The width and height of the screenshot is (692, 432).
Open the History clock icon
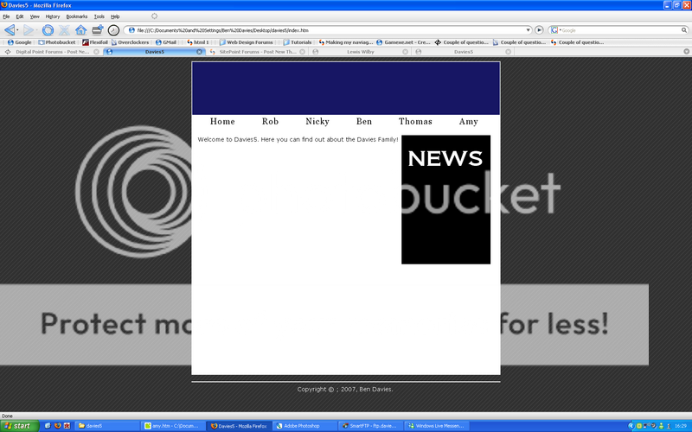tap(113, 30)
